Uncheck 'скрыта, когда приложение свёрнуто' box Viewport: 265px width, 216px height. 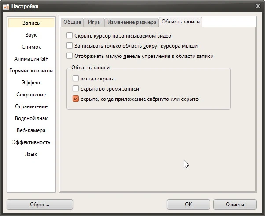pyautogui.click(x=76, y=99)
